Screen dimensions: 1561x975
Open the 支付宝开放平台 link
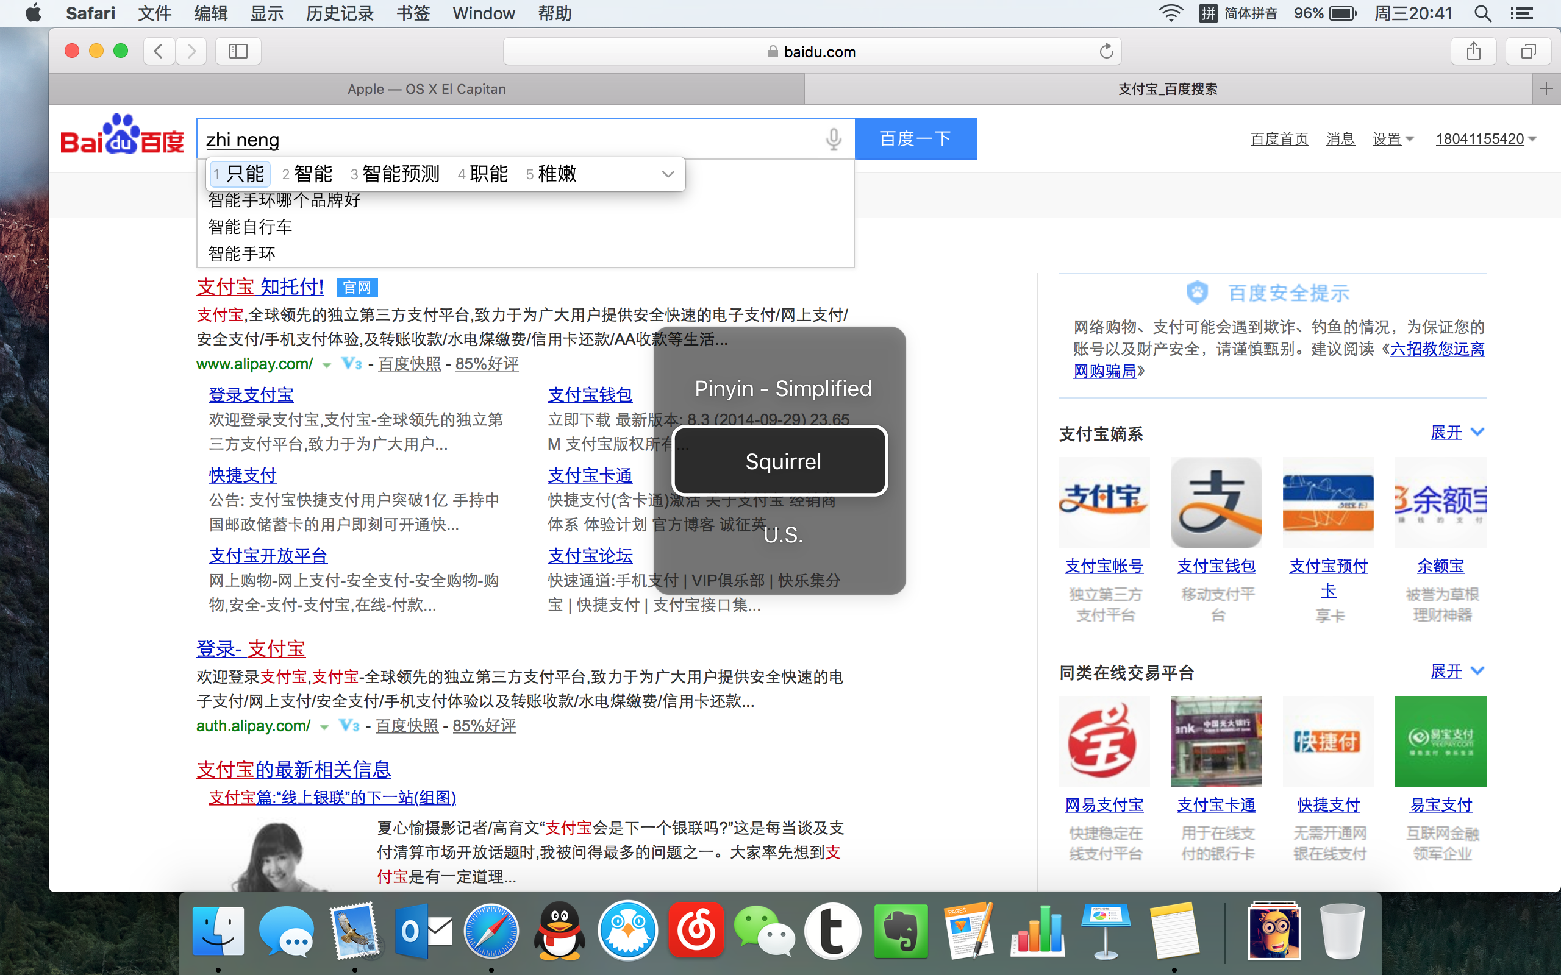pyautogui.click(x=268, y=556)
